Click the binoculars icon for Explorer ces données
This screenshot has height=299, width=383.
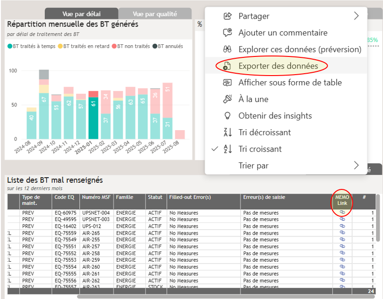228,49
